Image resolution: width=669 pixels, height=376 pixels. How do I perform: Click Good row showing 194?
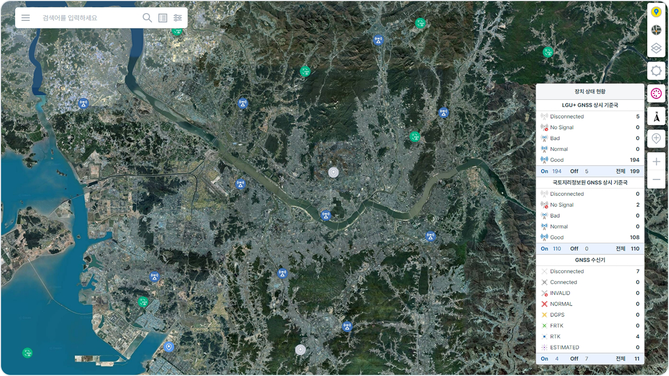[x=590, y=160]
